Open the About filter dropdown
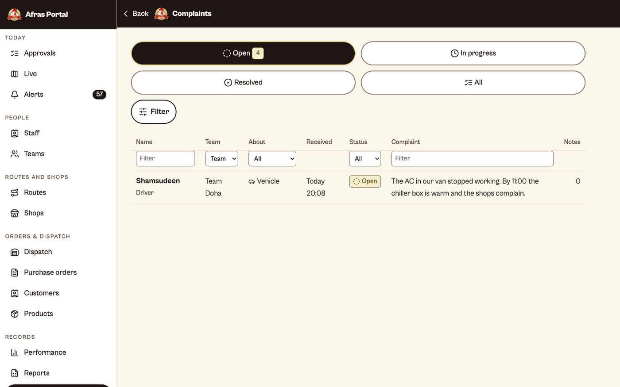The height and width of the screenshot is (387, 620). pyautogui.click(x=272, y=159)
